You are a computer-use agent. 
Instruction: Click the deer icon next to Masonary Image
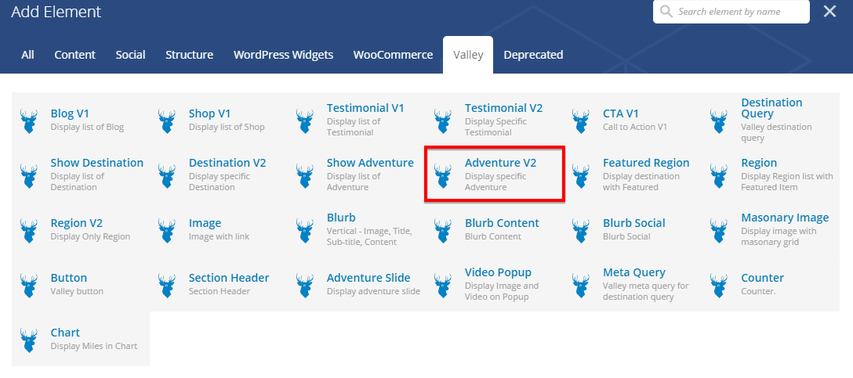(719, 230)
